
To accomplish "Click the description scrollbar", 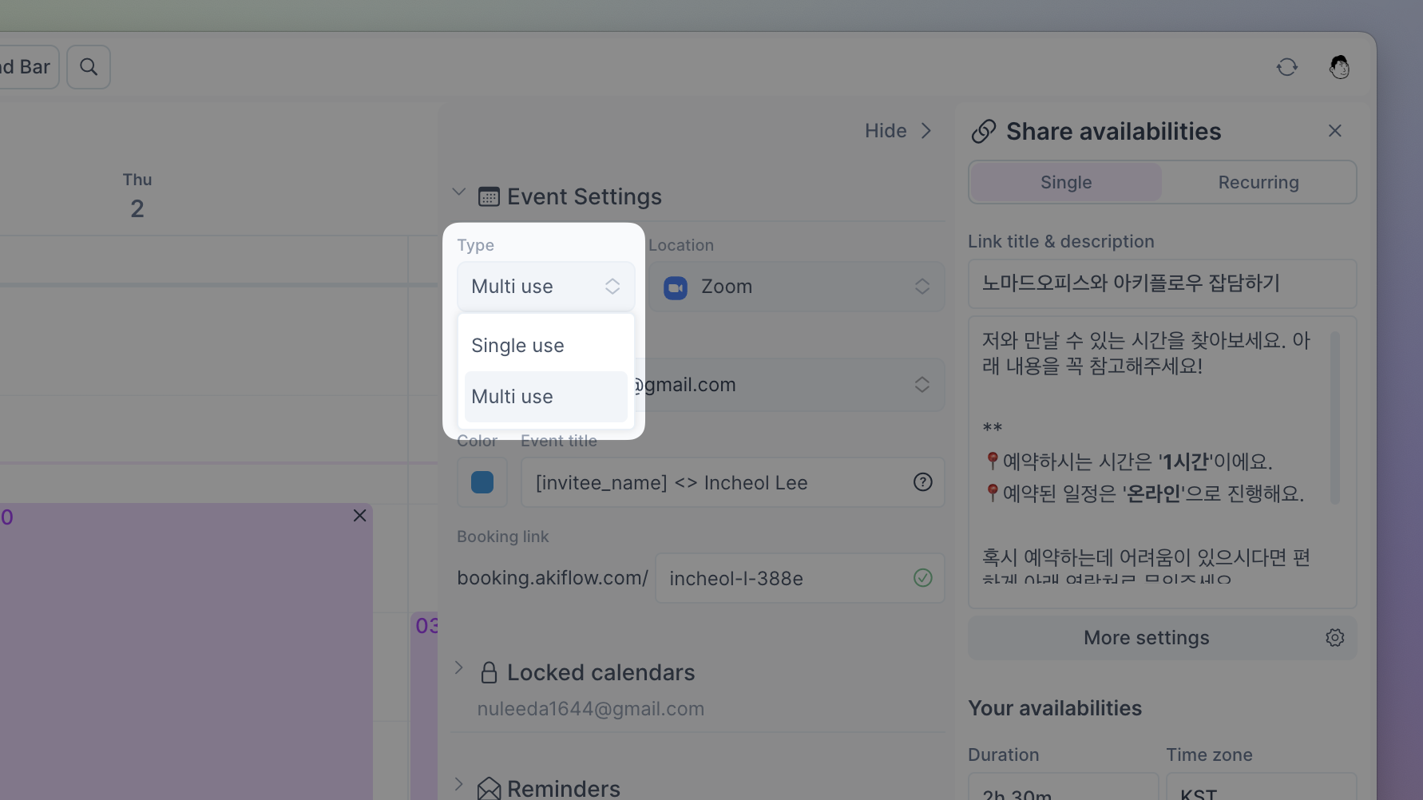I will click(x=1334, y=418).
